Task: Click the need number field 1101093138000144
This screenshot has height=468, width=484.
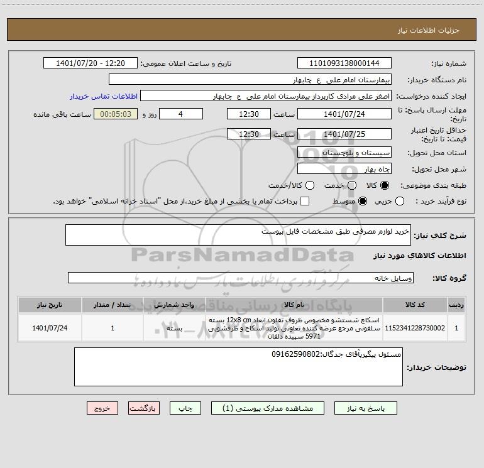Action: pos(344,63)
